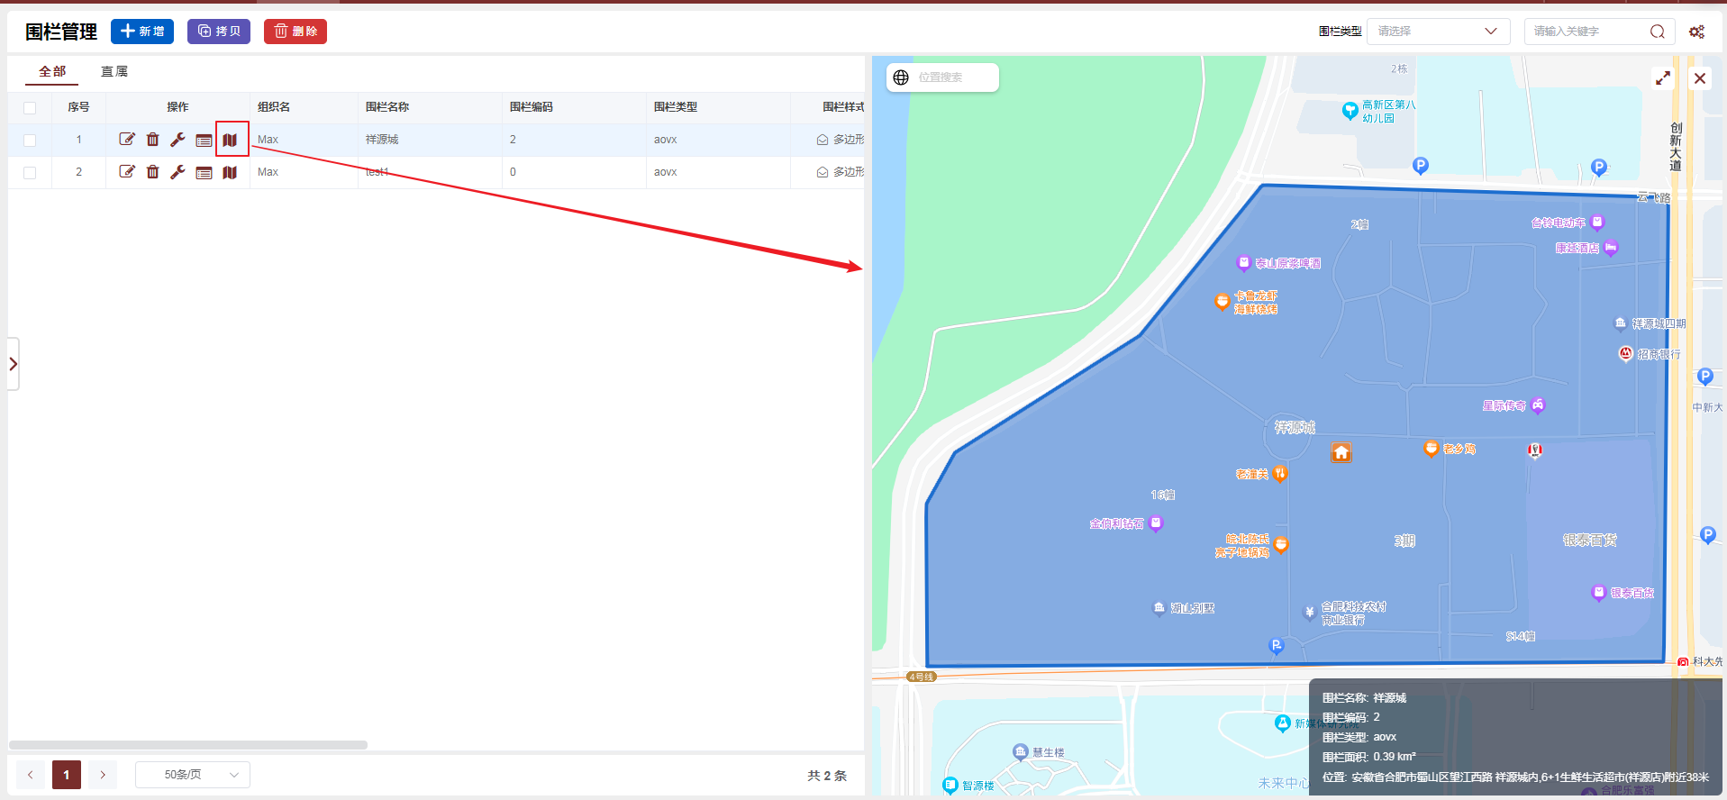Check the checkbox for row 1
The width and height of the screenshot is (1727, 800).
tap(30, 140)
